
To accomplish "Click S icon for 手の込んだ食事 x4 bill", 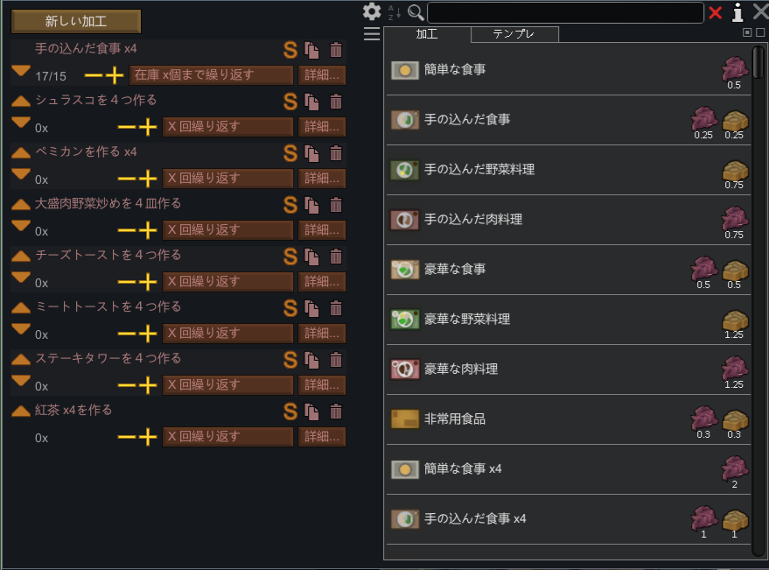I will 290,50.
